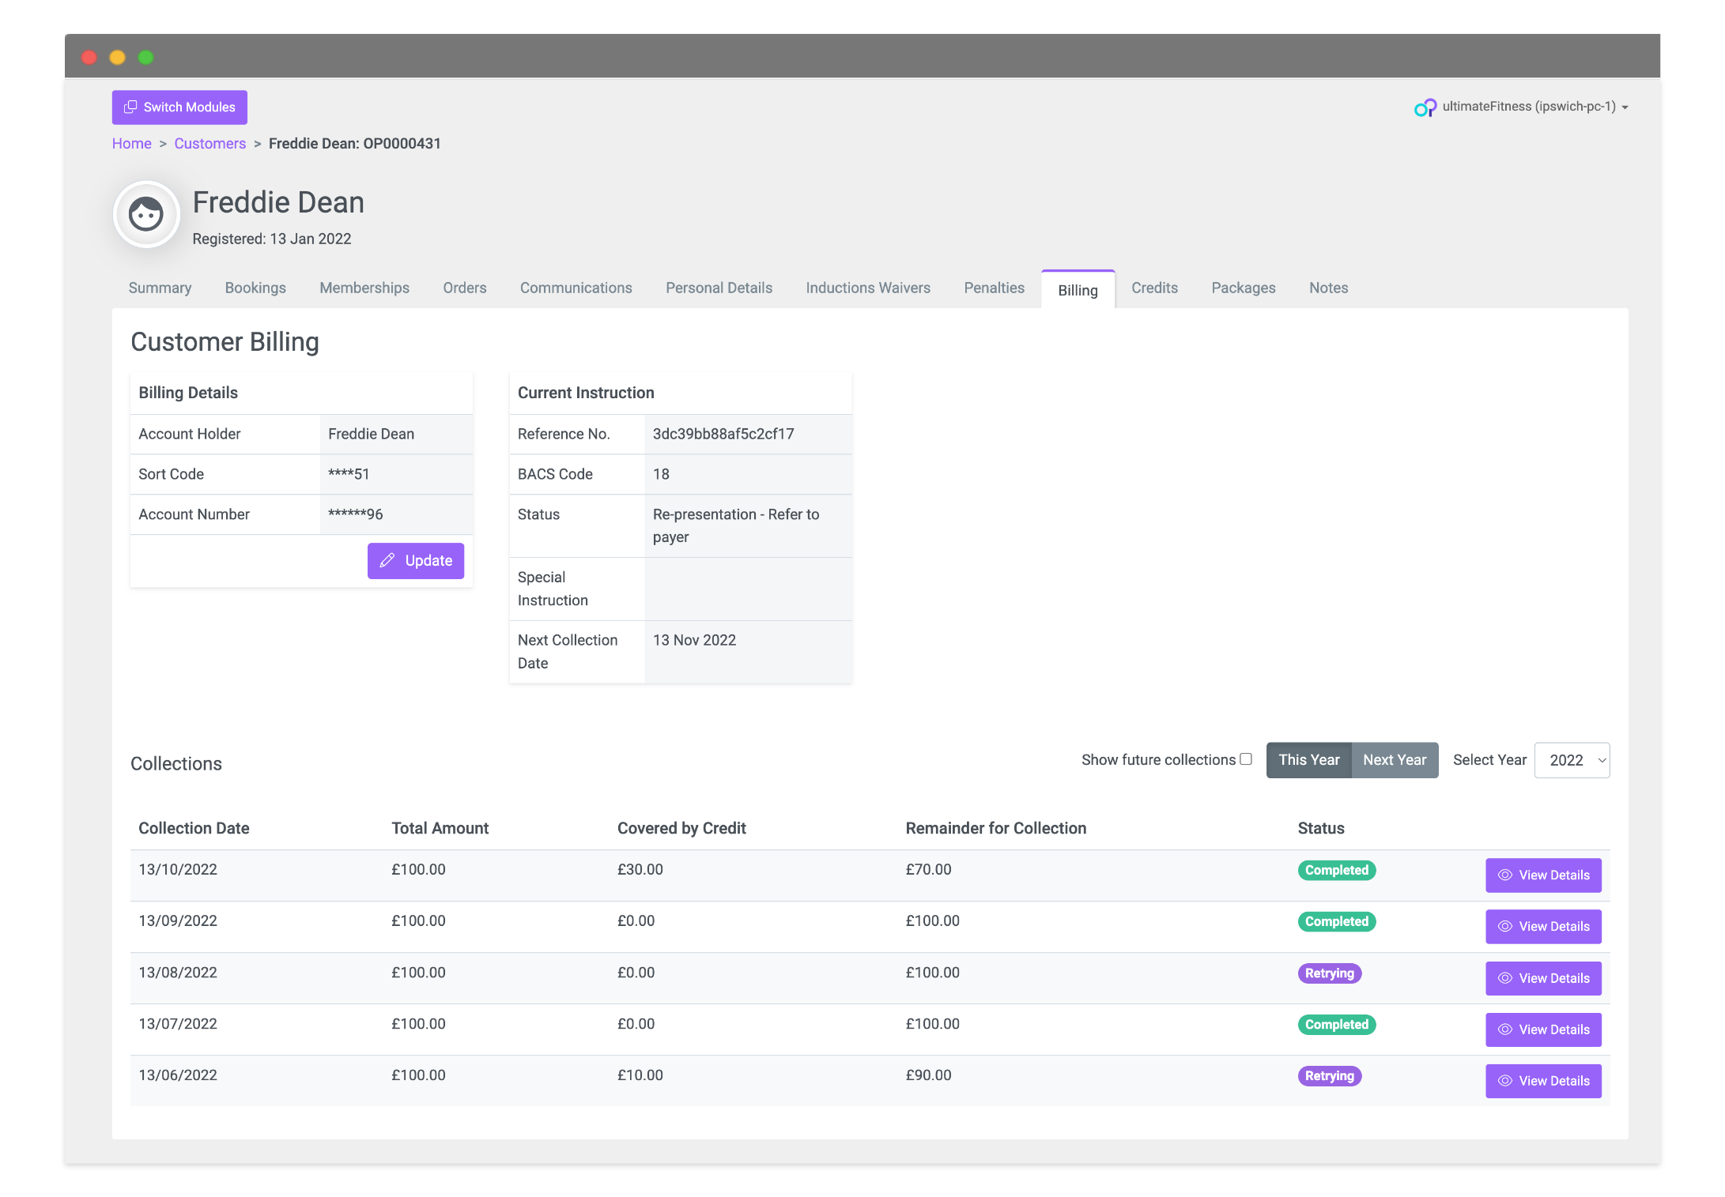Open the Select Year 2022 dropdown
Image resolution: width=1725 pixels, height=1197 pixels.
(1572, 760)
